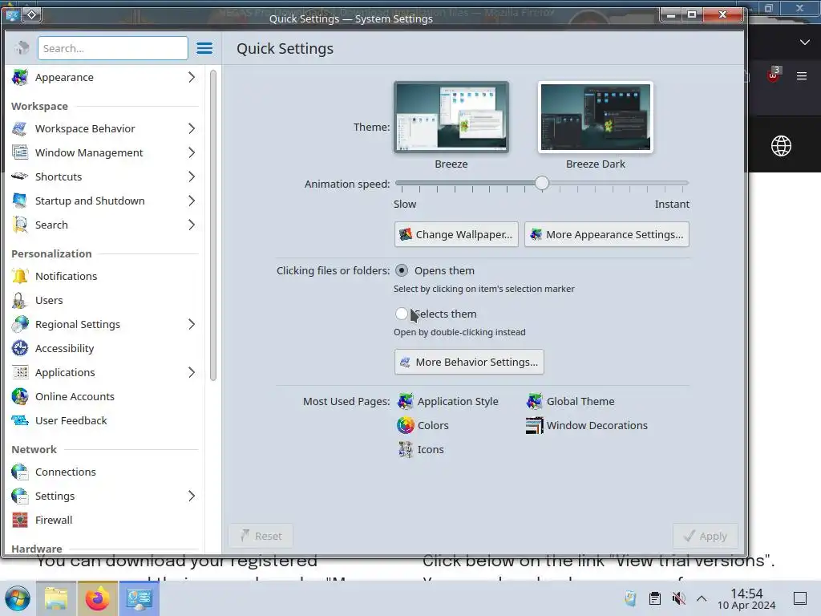Open Window Decorations page icon
Image resolution: width=821 pixels, height=616 pixels.
click(534, 425)
